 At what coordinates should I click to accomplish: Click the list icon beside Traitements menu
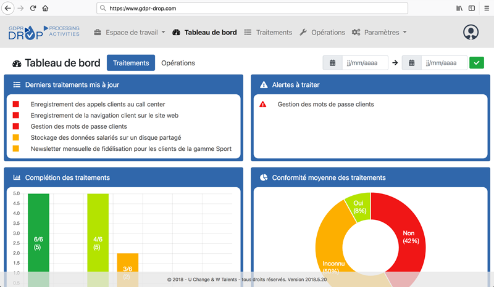(x=248, y=32)
